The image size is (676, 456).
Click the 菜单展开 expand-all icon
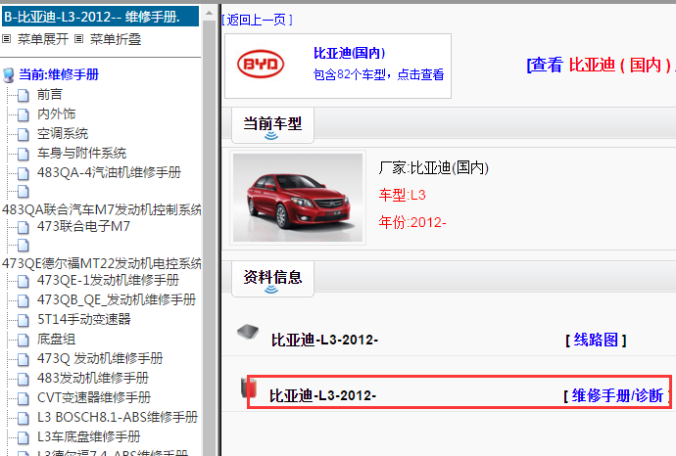[x=7, y=39]
